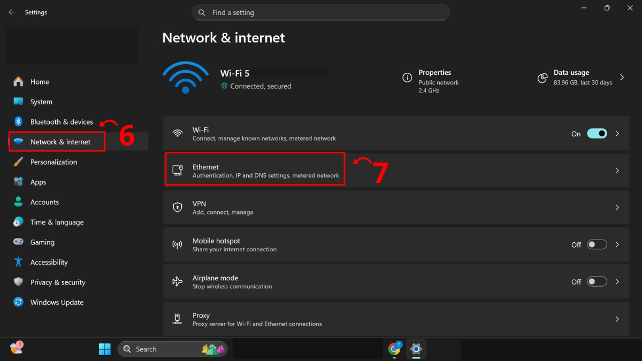The height and width of the screenshot is (361, 642).
Task: Open Settings from the taskbar
Action: click(416, 349)
